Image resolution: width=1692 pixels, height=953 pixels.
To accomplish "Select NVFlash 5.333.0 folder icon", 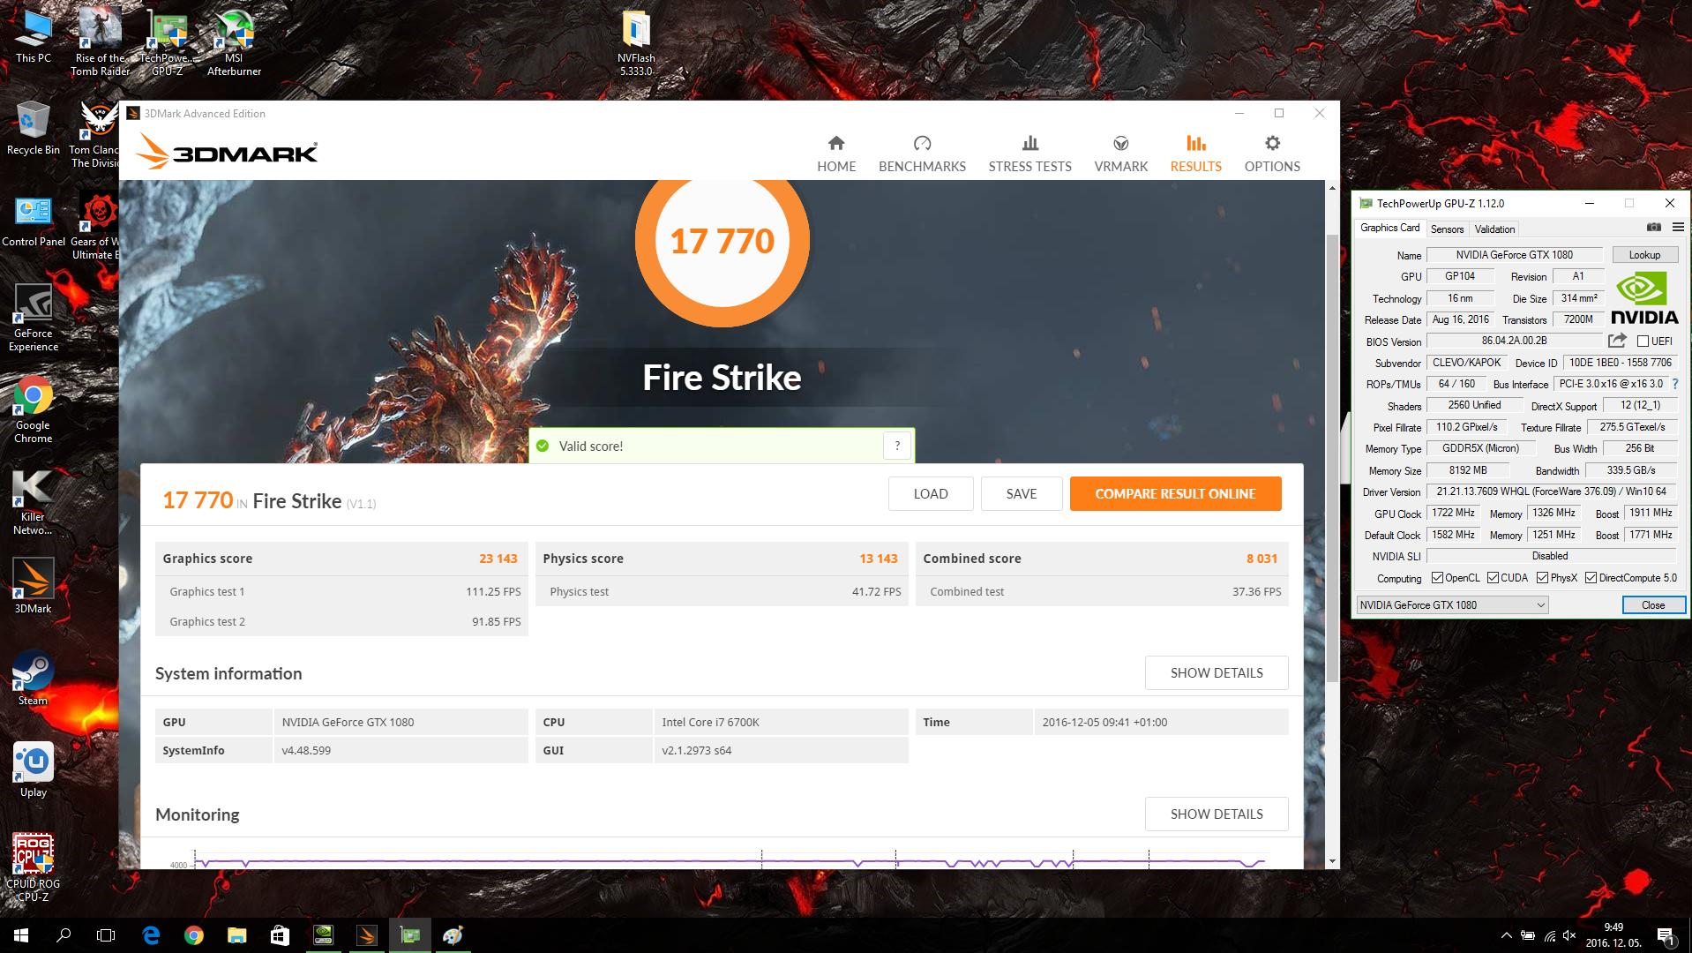I will [636, 41].
